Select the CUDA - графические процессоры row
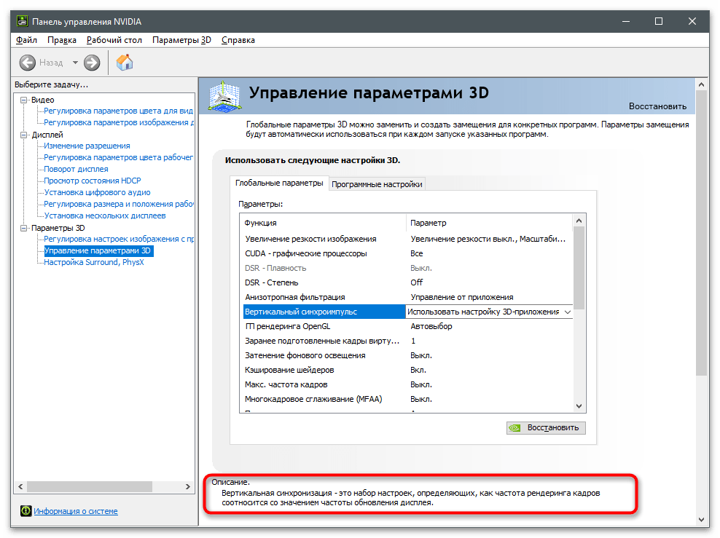The height and width of the screenshot is (538, 720). [x=407, y=253]
